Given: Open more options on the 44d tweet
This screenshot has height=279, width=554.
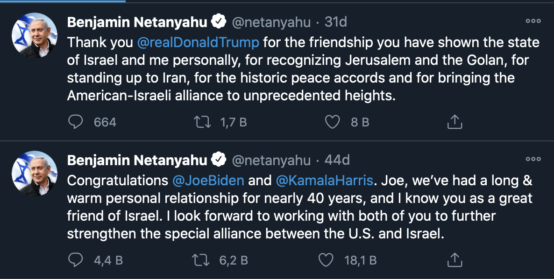Looking at the screenshot, I should click(x=533, y=159).
